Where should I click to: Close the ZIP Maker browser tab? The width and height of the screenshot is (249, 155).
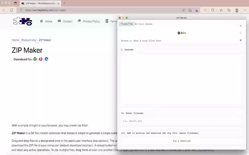(x=58, y=3)
